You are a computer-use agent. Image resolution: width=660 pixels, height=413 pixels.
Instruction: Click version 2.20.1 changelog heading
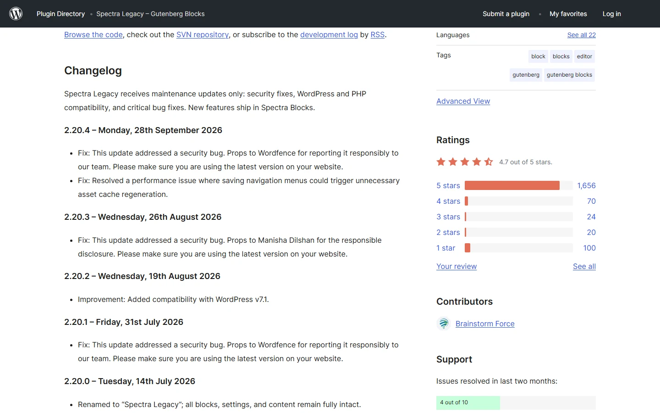tap(124, 322)
